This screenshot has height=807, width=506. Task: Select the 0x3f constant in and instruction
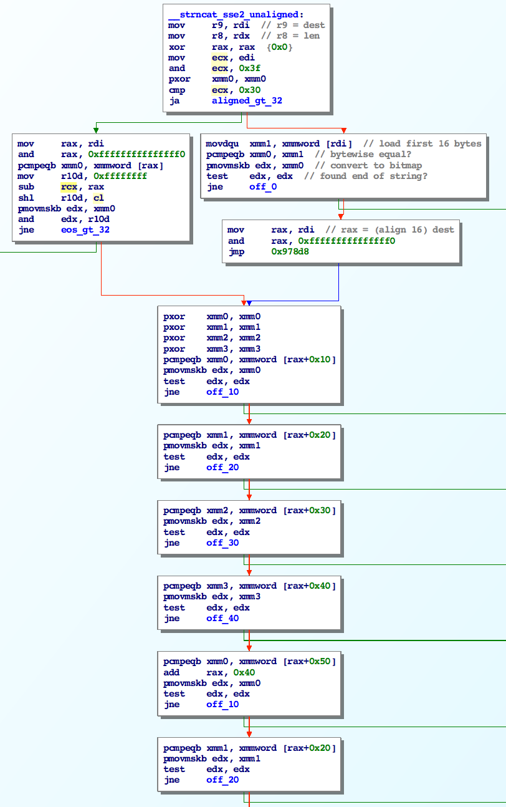[243, 69]
